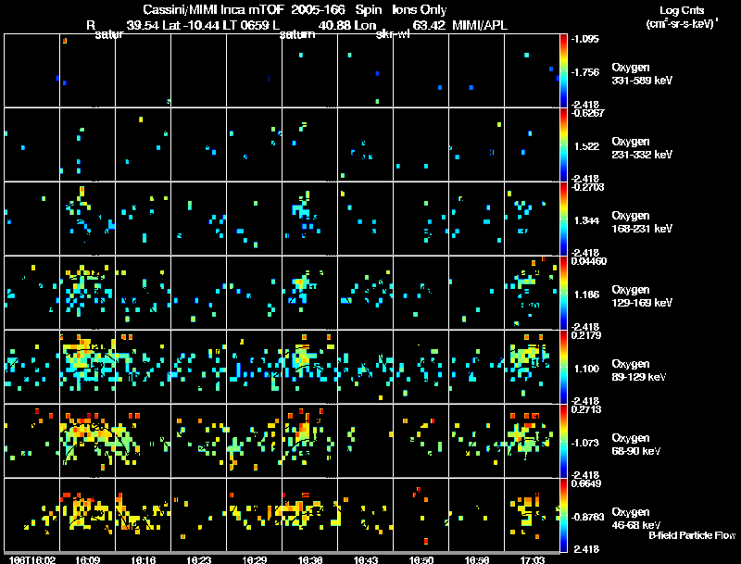The height and width of the screenshot is (564, 741).
Task: Click the '16:50' time axis label
Action: click(421, 559)
